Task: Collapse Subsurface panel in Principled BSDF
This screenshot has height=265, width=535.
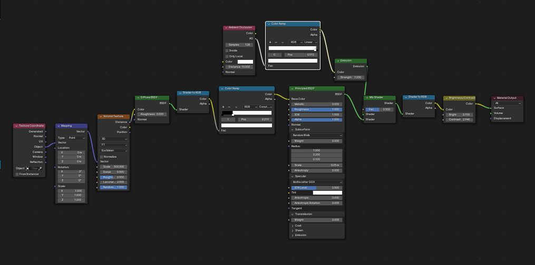Action: point(293,130)
